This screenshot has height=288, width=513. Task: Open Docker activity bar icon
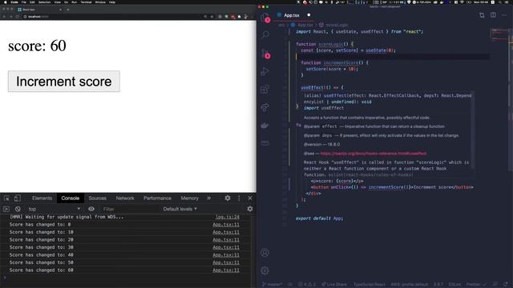[x=265, y=126]
